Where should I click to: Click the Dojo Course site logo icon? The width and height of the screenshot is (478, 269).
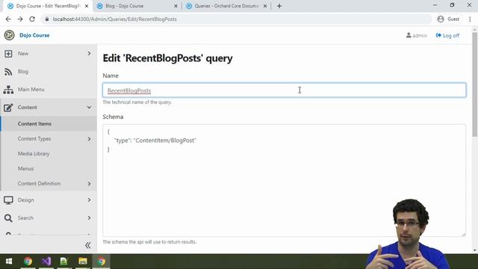click(9, 35)
